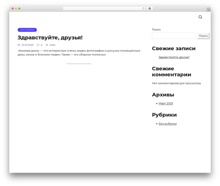Click the Архивы heading

[163, 95]
